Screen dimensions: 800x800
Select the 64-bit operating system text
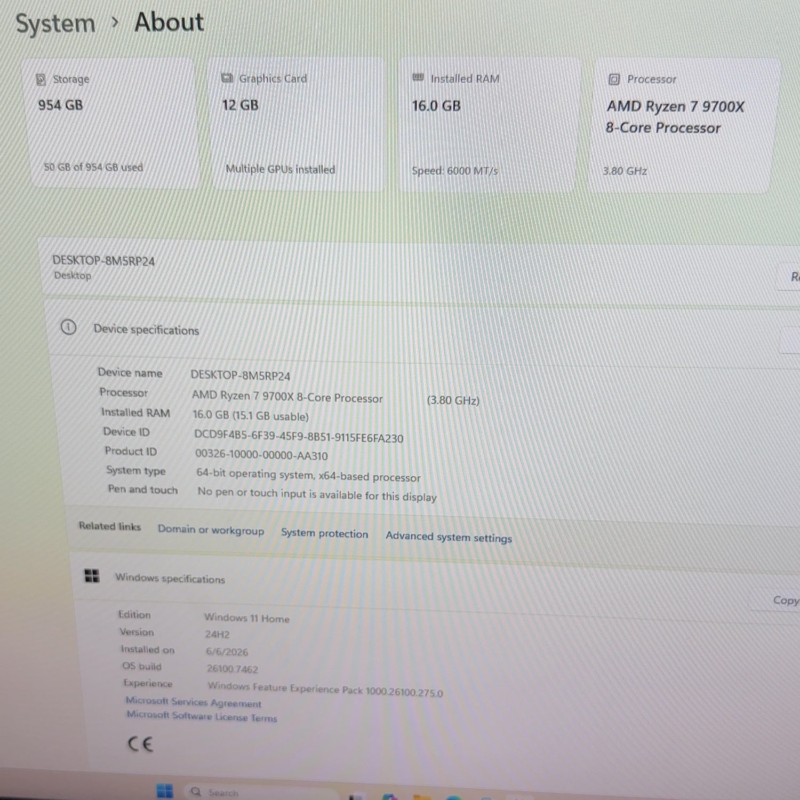click(x=308, y=475)
